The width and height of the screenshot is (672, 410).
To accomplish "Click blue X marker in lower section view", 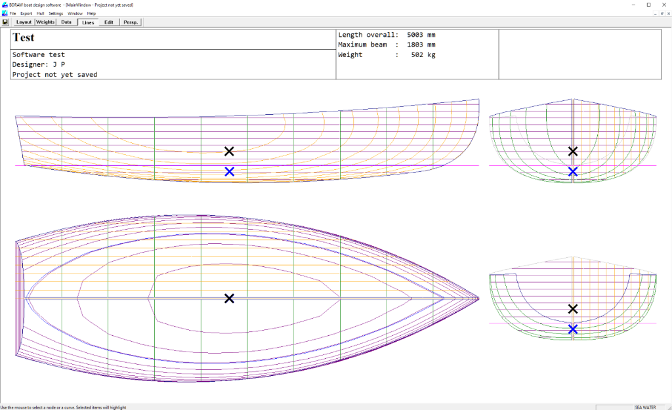I will [573, 329].
